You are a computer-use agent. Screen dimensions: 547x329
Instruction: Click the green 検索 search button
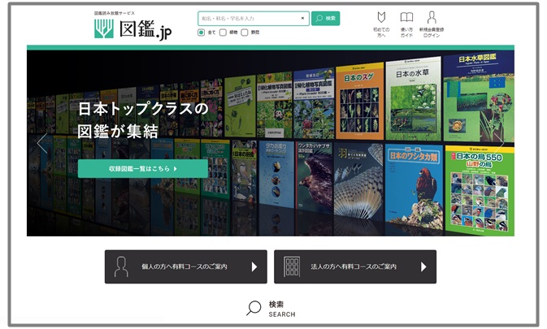tap(325, 19)
